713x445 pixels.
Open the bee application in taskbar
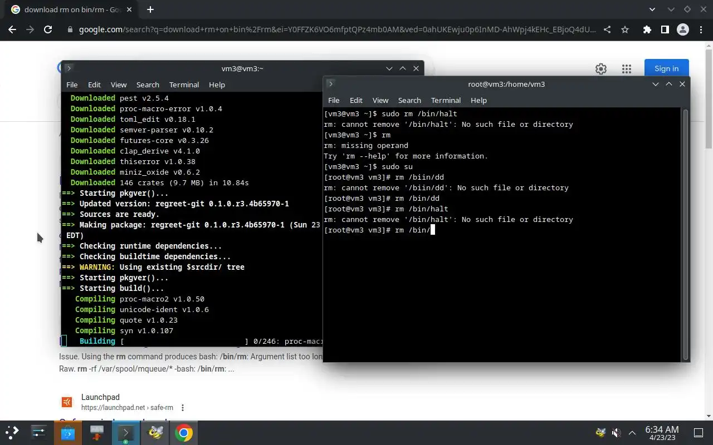coord(155,432)
